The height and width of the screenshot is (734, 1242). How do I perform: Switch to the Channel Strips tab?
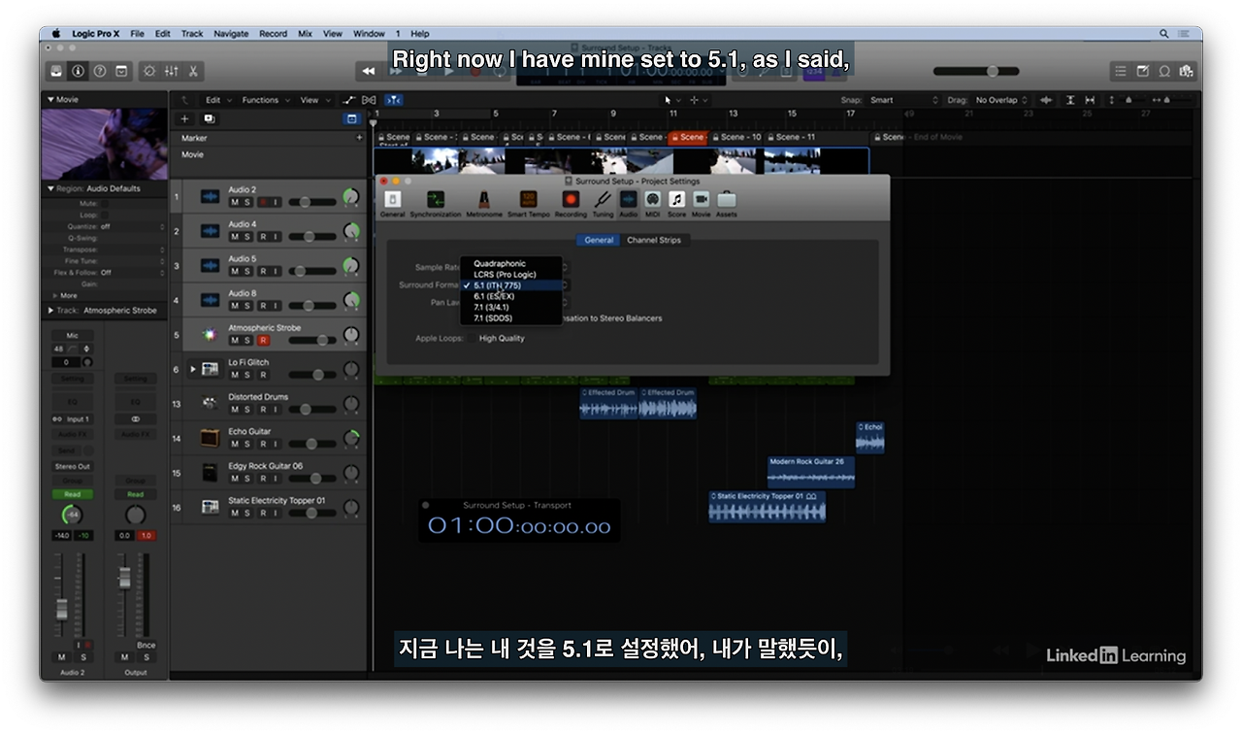pyautogui.click(x=653, y=240)
